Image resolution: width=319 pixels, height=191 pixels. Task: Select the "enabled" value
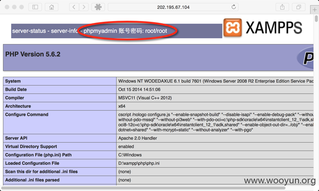tap(126, 147)
